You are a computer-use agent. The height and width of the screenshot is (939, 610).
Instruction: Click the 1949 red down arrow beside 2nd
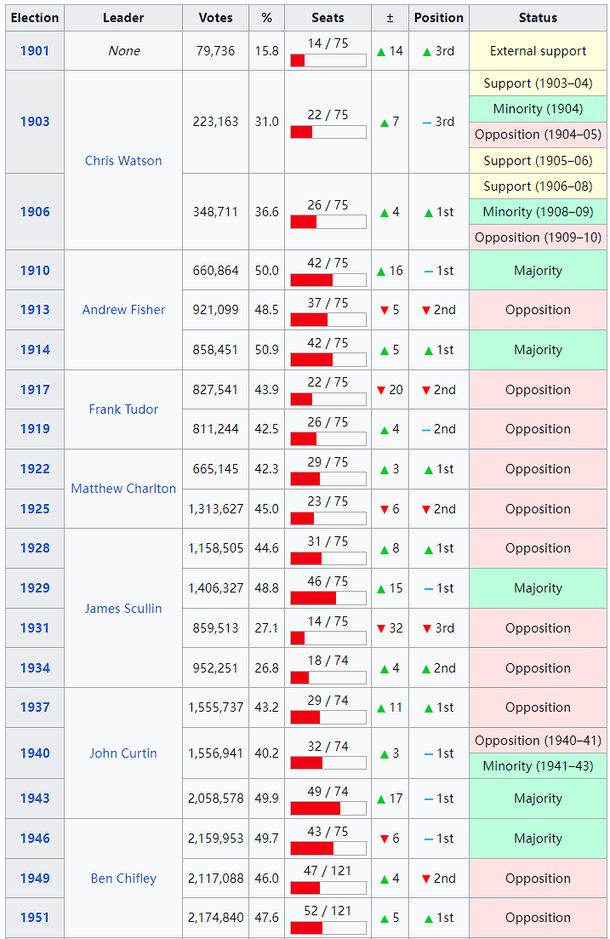click(426, 879)
